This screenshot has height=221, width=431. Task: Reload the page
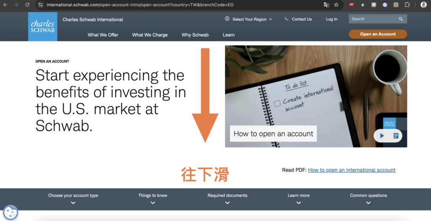pyautogui.click(x=27, y=5)
